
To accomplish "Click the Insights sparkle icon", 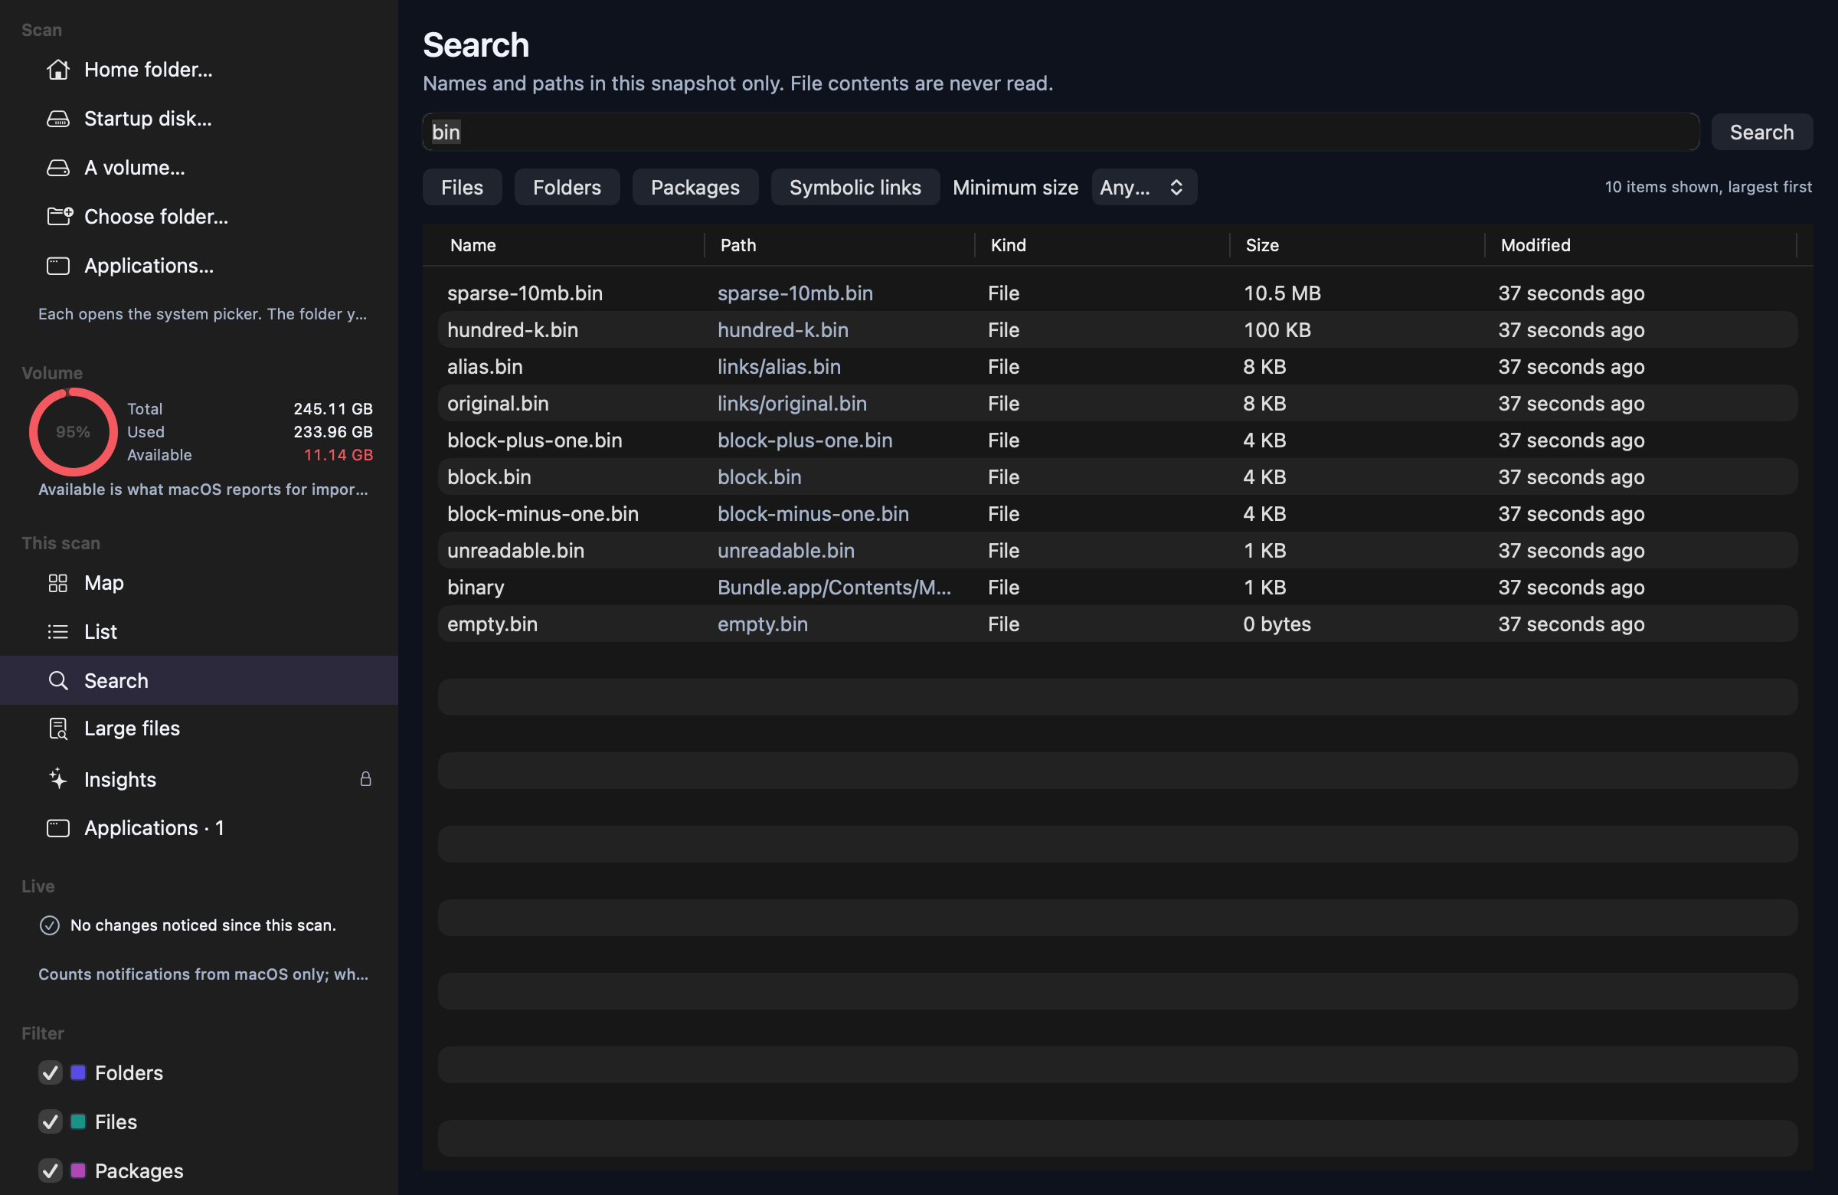I will pos(58,778).
